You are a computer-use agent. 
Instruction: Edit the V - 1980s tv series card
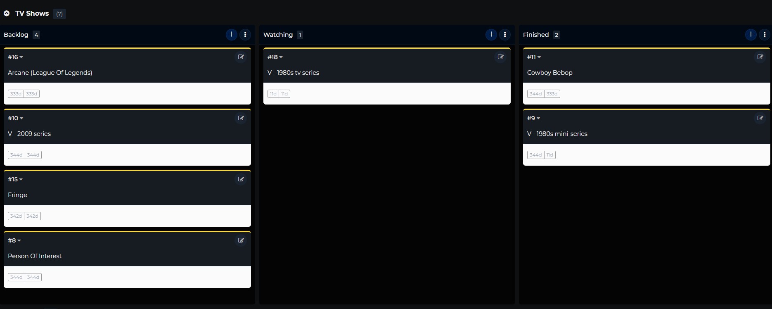501,57
